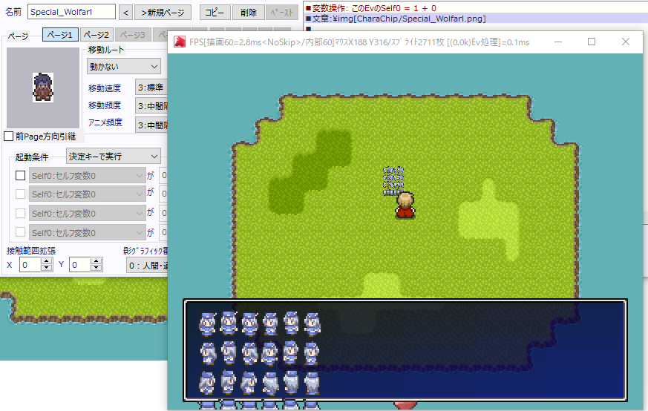648x411 pixels.
Task: Enable the first Self0 start condition checkbox
Action: [20, 176]
